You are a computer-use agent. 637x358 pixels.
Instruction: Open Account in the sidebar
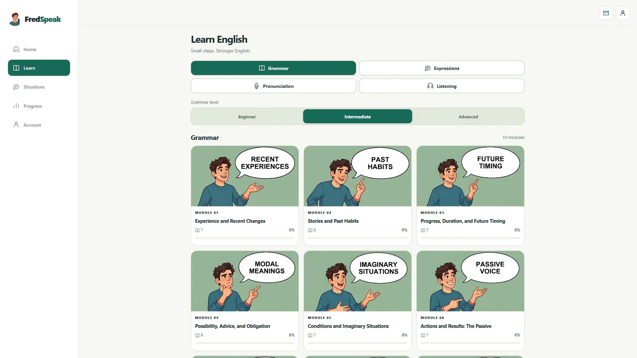[39, 125]
